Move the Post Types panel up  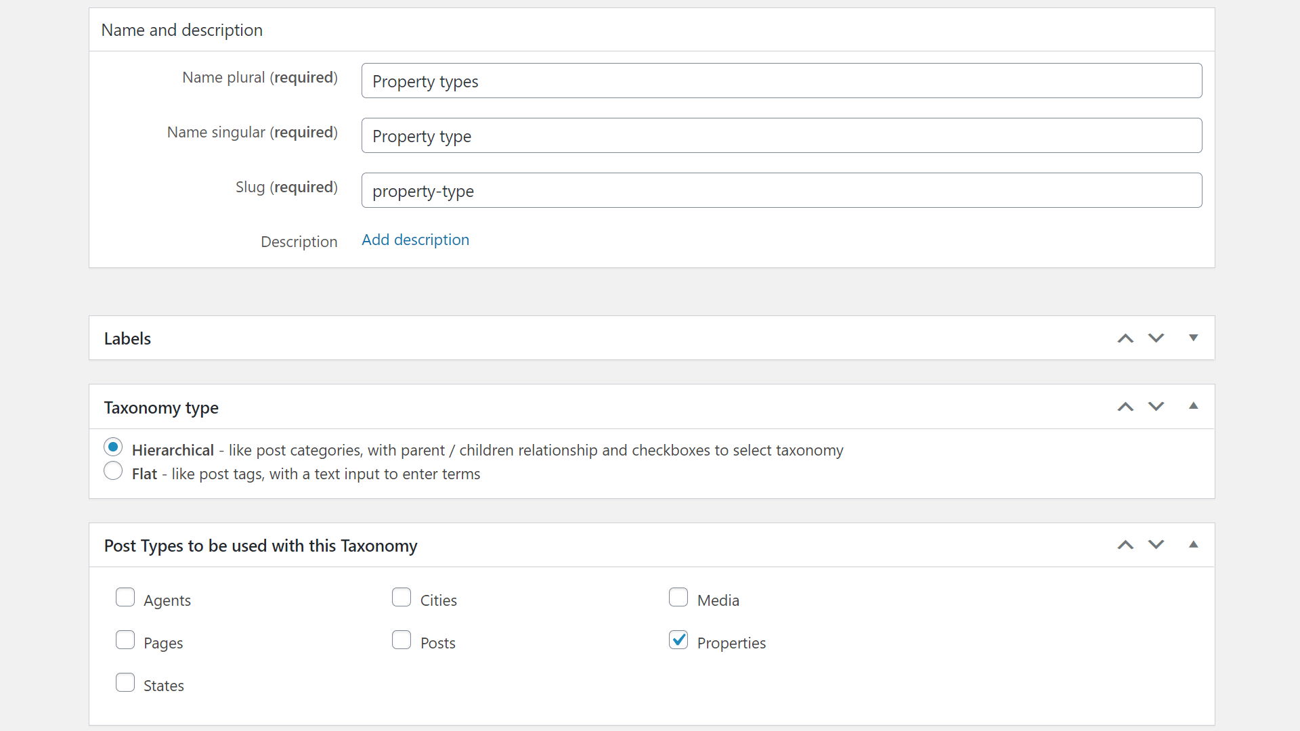click(1125, 545)
